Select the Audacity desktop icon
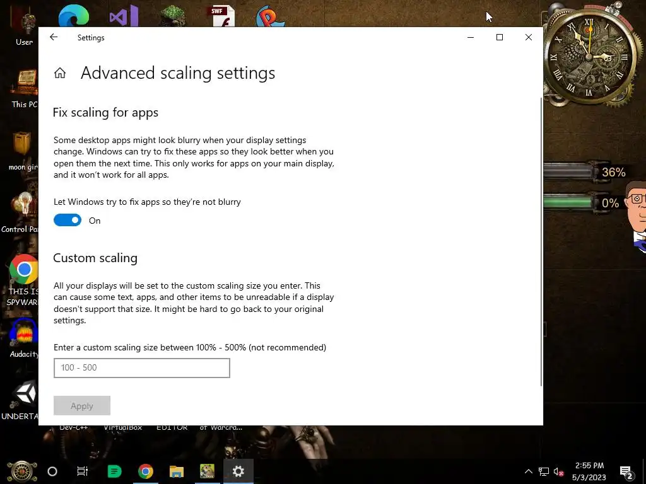The width and height of the screenshot is (646, 484). (24, 338)
